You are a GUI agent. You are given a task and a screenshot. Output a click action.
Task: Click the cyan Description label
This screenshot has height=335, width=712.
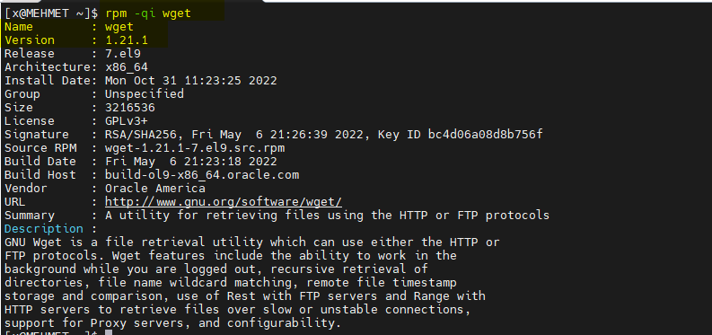pos(44,228)
